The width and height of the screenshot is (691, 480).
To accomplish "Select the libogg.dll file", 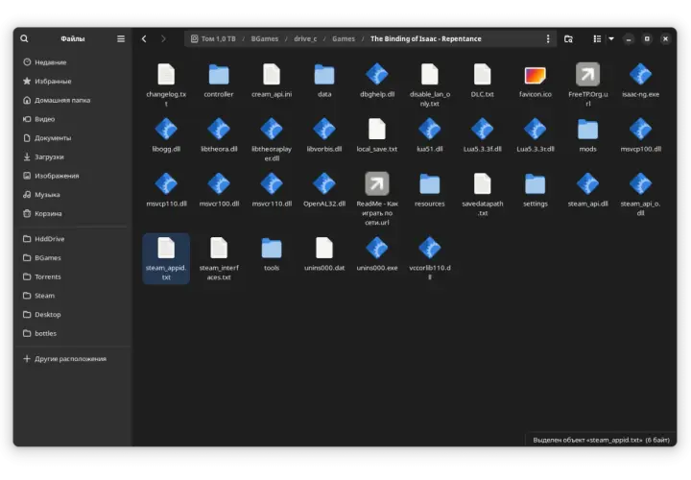I will click(x=166, y=135).
